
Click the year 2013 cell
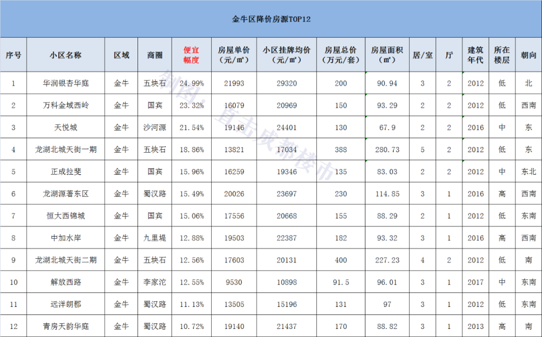[476, 326]
